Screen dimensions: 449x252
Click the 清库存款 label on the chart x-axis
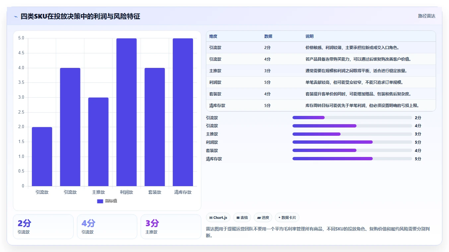(183, 192)
